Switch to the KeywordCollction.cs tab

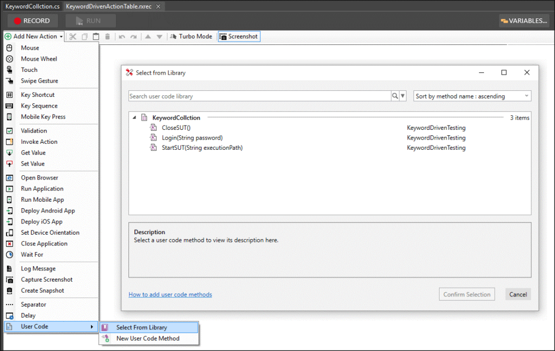point(32,6)
